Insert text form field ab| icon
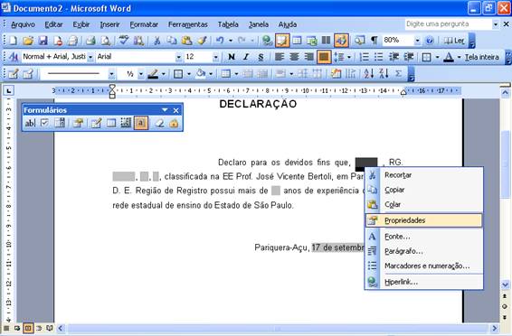The width and height of the screenshot is (512, 336). (30, 123)
